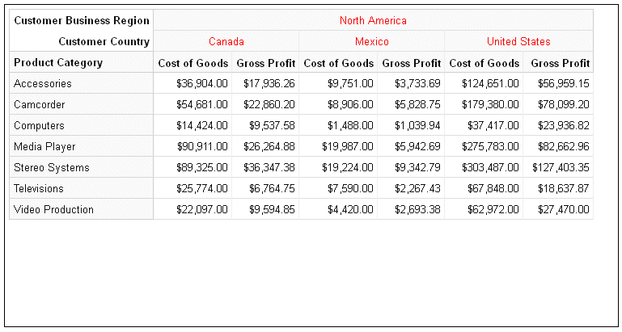Open the United States column header
The width and height of the screenshot is (622, 332).
pyautogui.click(x=518, y=41)
